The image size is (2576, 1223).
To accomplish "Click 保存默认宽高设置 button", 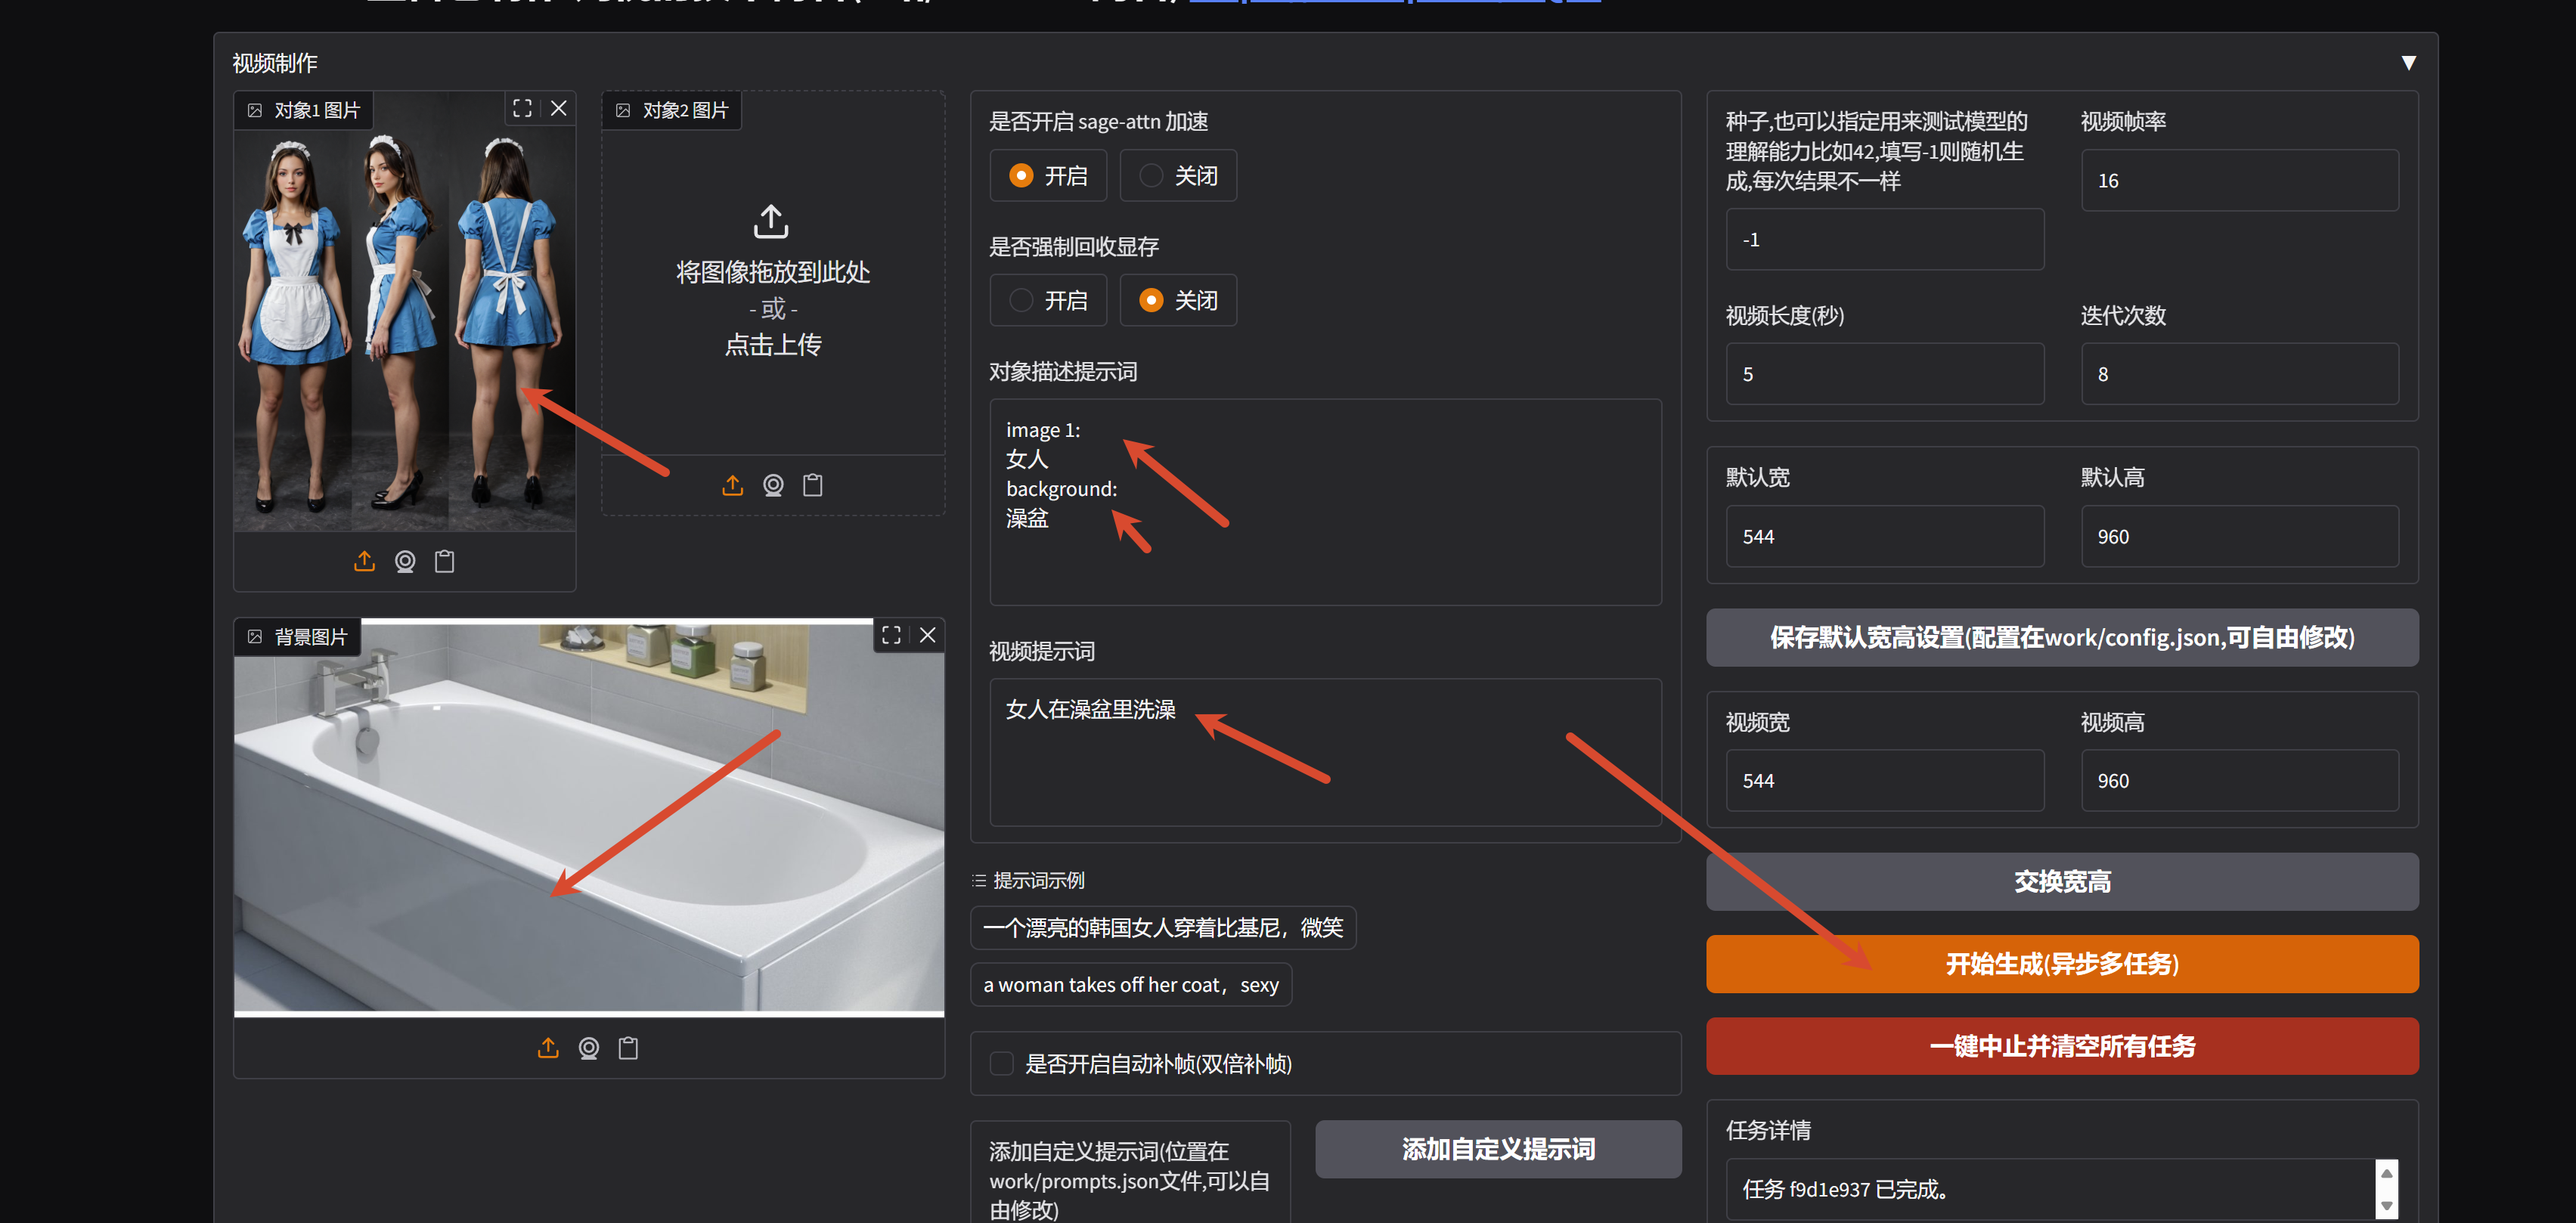I will pos(2062,637).
